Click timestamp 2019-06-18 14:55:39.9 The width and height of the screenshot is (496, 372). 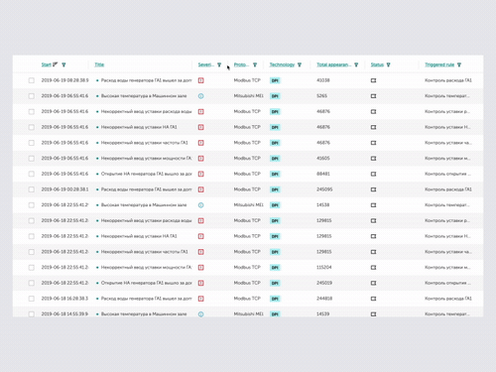point(64,313)
